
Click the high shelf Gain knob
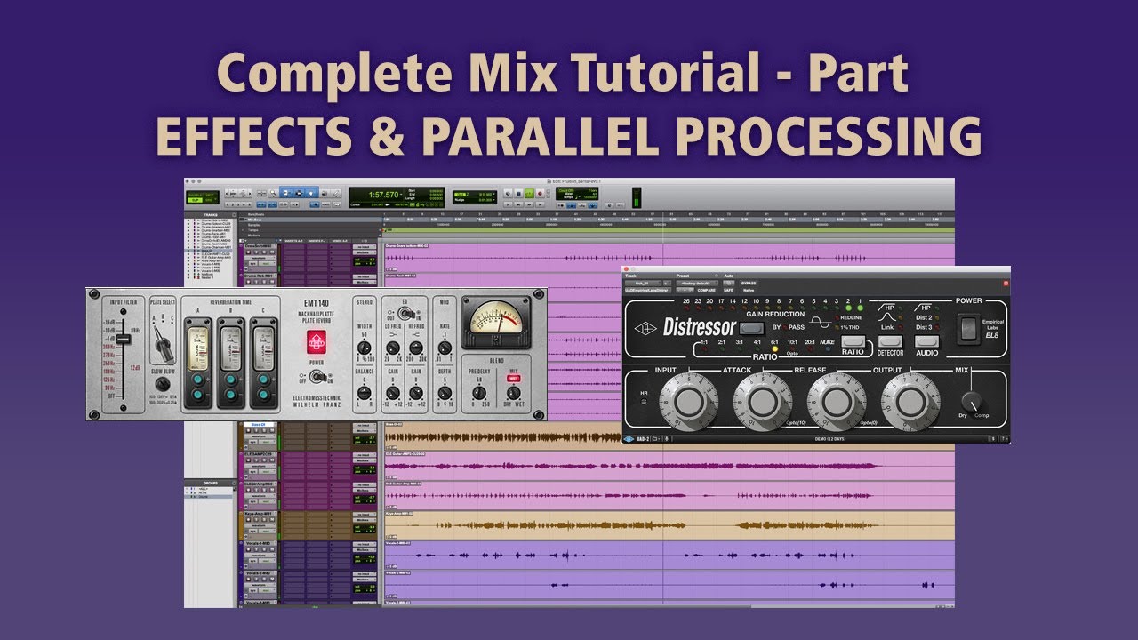[416, 393]
